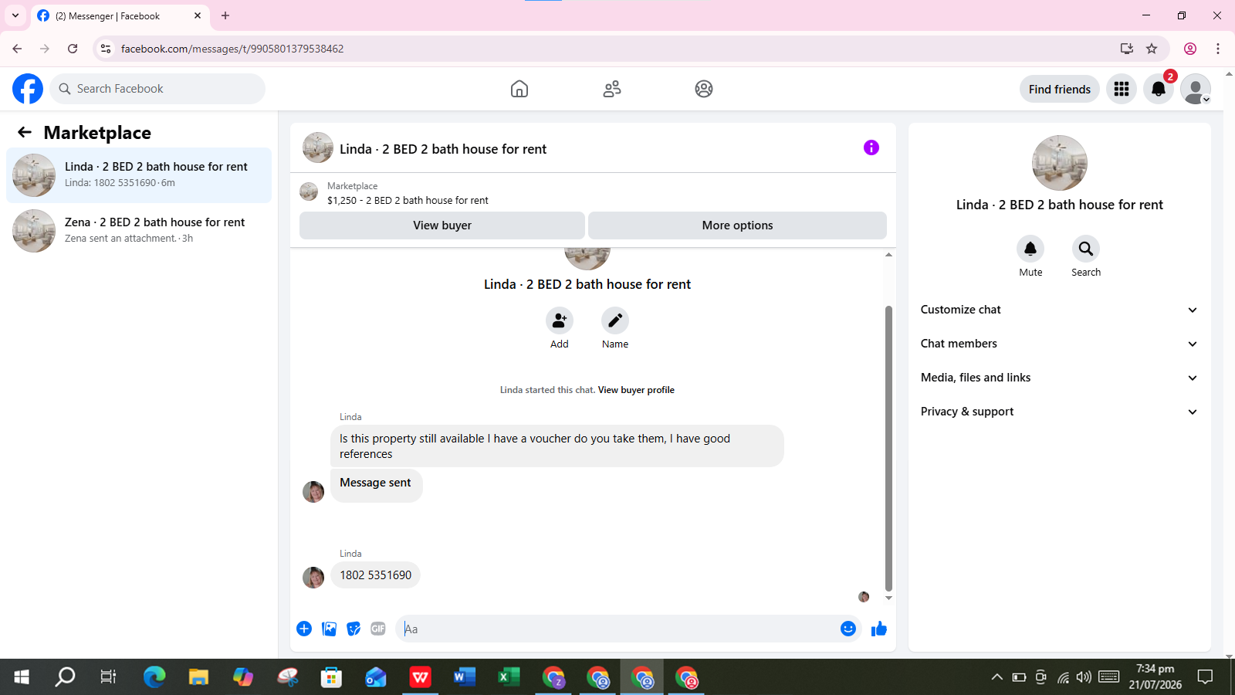Open Excel from taskbar
Screen dimensions: 1235x695
click(509, 677)
